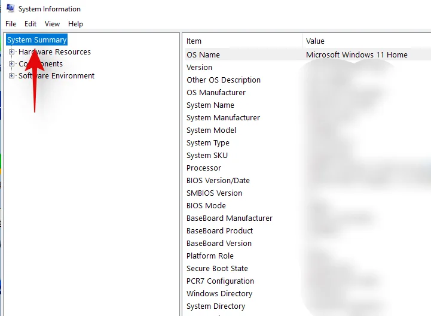Select the SMBIOS Version row
Screen dimensions: 431x316
(307, 193)
